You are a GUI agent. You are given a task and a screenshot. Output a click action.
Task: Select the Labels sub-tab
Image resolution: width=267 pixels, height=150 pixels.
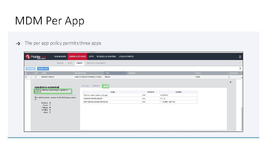click(79, 63)
